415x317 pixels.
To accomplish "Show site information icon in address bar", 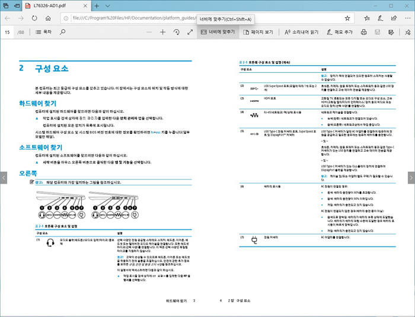I will point(66,18).
